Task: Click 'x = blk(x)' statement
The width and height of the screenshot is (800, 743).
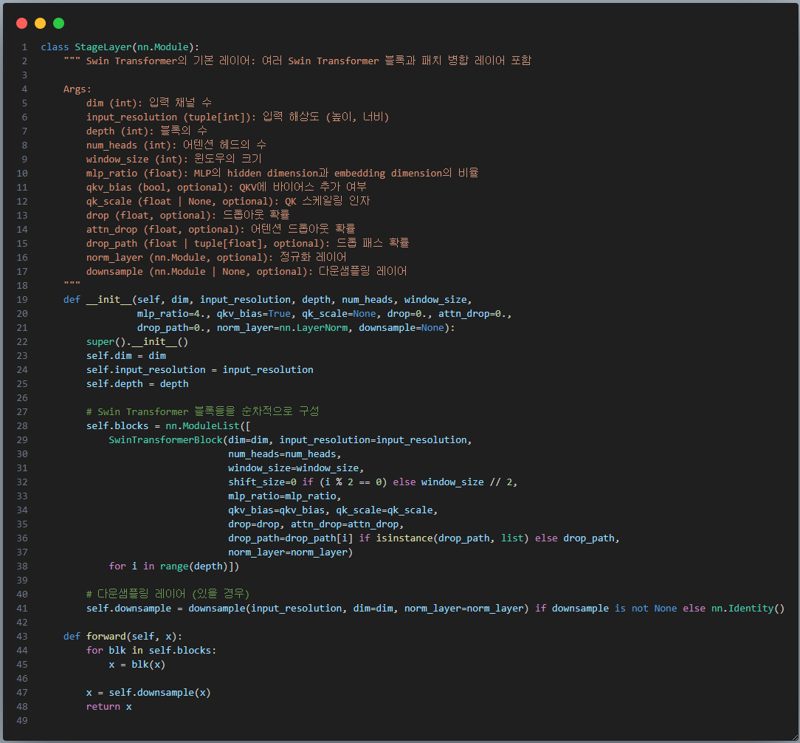Action: click(x=137, y=665)
